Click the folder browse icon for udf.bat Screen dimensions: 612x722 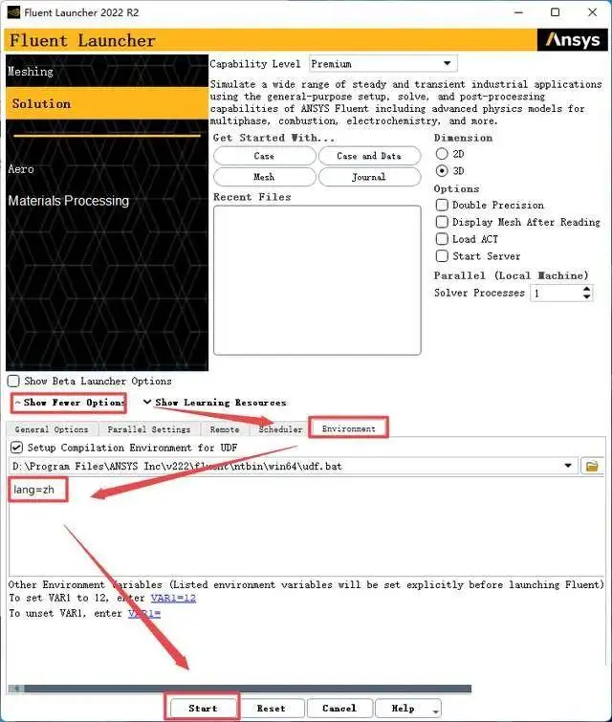(x=592, y=466)
